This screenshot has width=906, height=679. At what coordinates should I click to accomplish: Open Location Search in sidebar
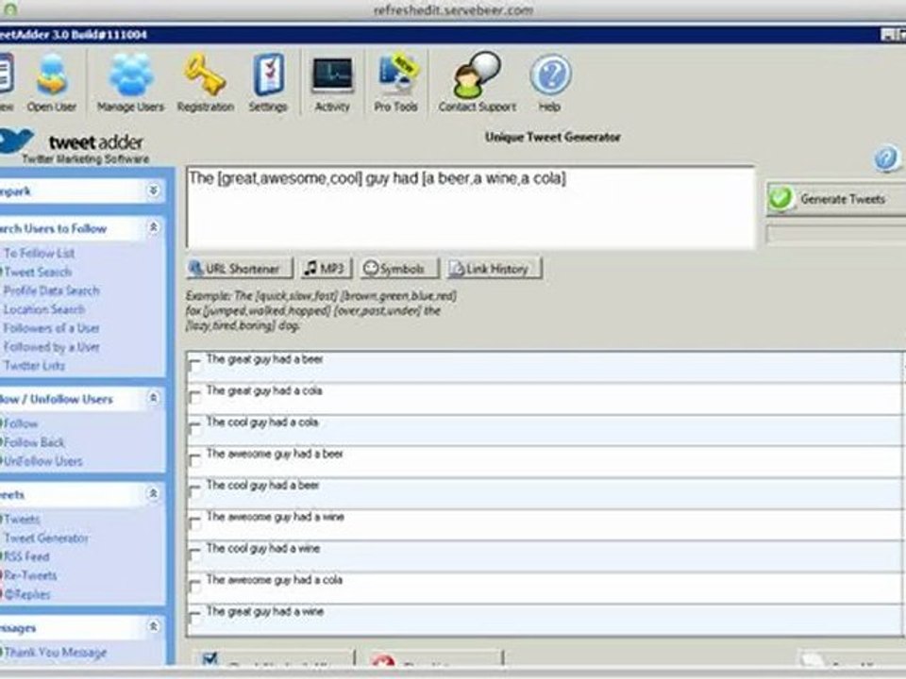tap(44, 309)
